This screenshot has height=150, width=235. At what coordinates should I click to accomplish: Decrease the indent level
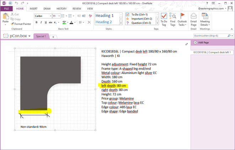[x=79, y=16]
